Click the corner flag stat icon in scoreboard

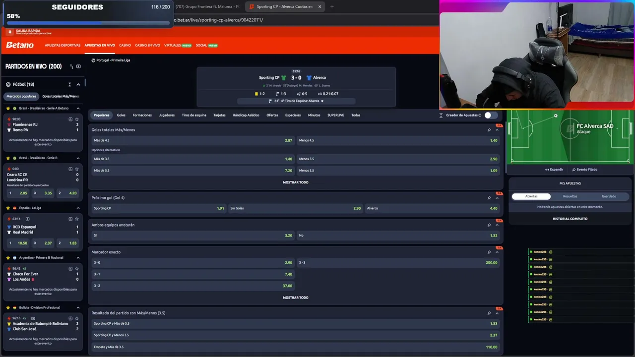click(278, 94)
